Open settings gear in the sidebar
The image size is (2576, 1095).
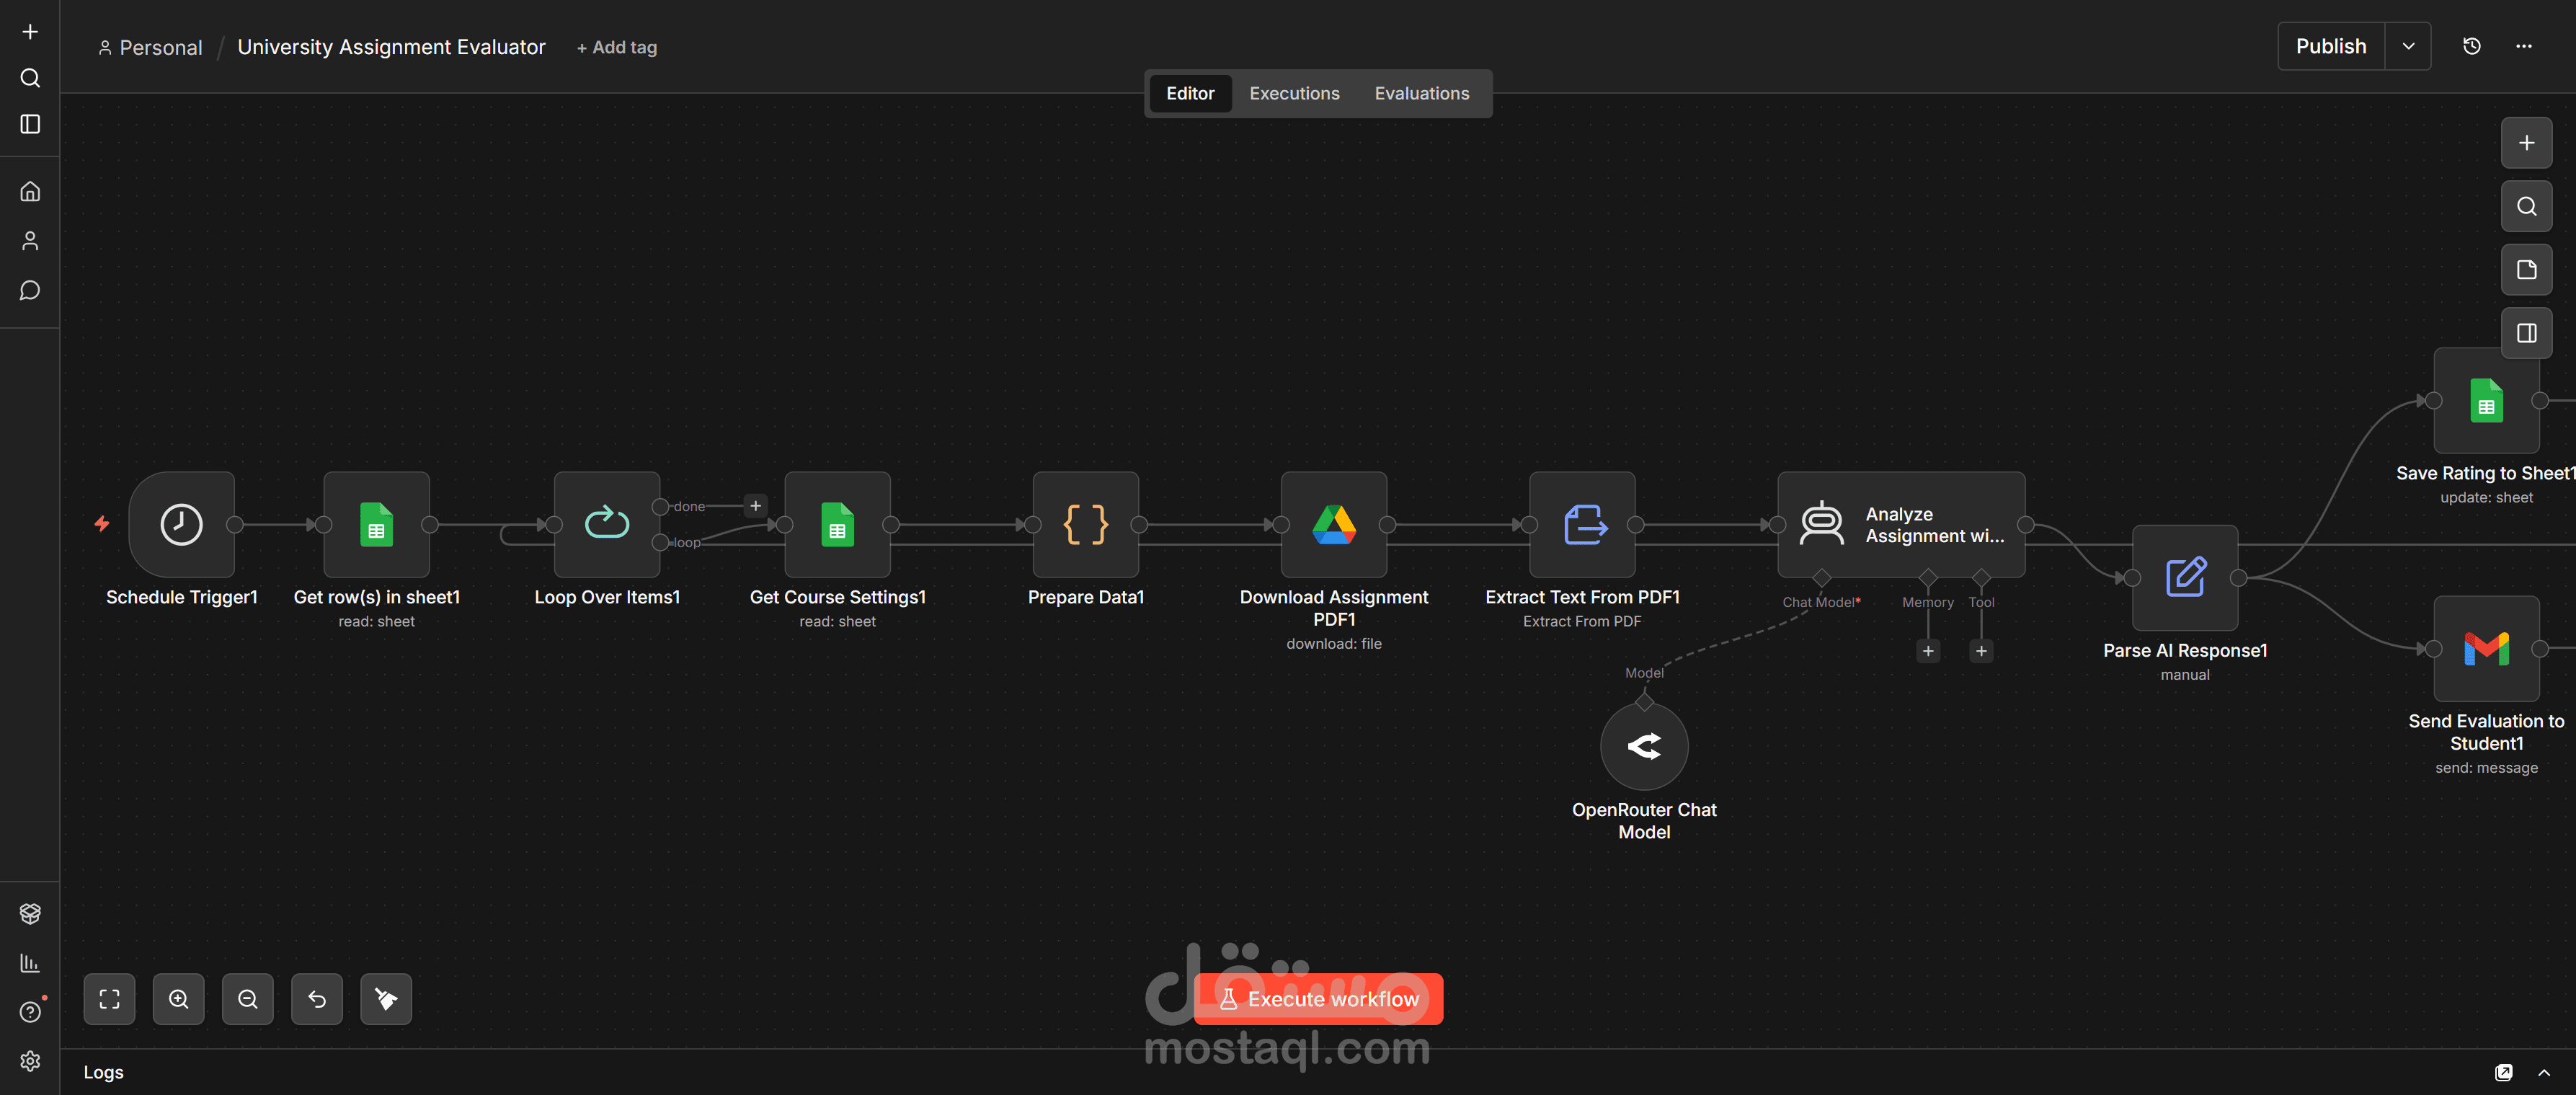30,1061
